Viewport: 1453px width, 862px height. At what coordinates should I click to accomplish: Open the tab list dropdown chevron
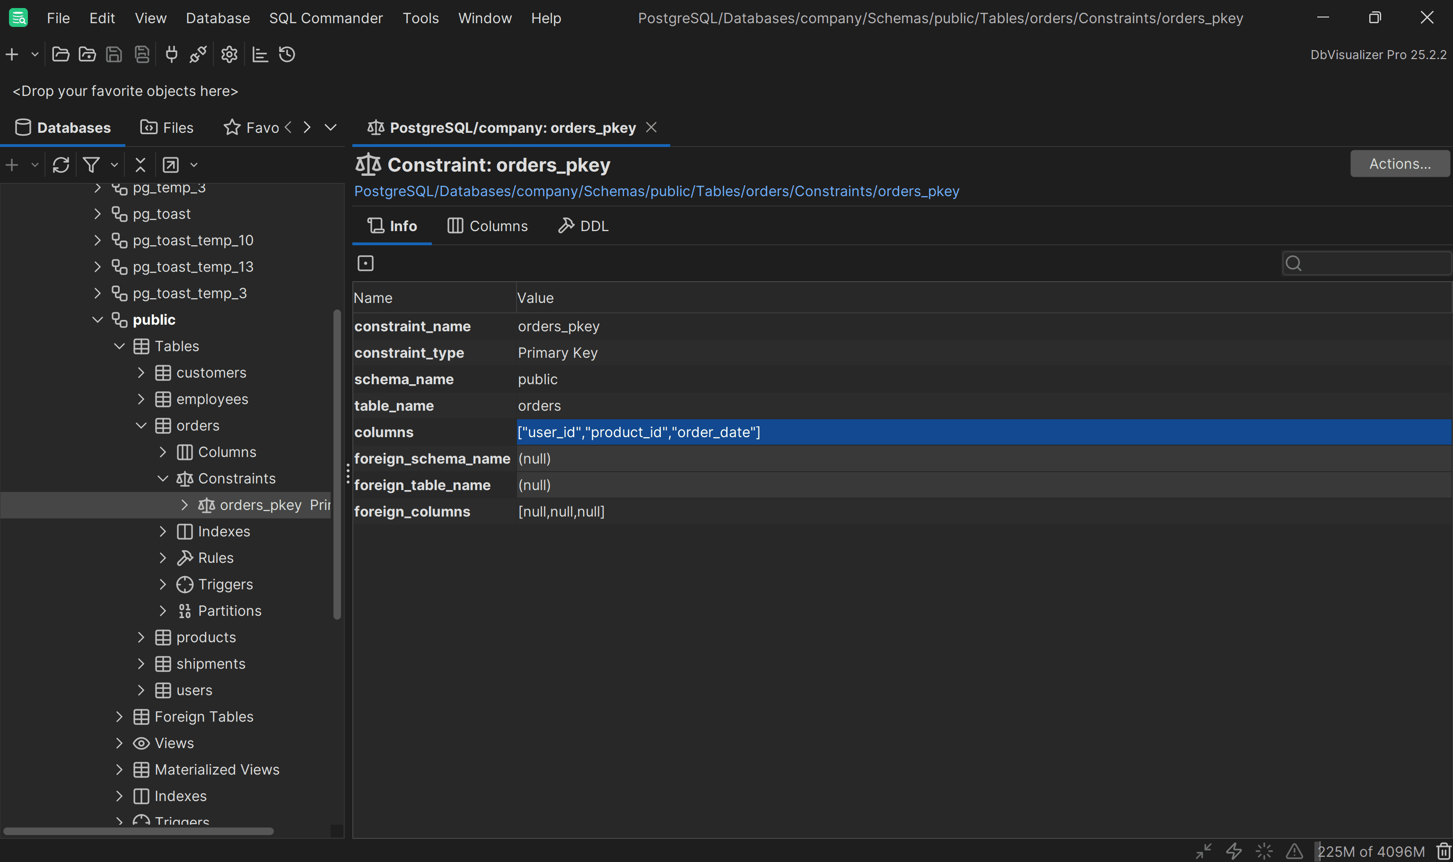(331, 127)
